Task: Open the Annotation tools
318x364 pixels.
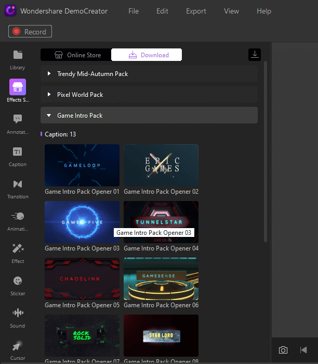Action: pos(18,124)
